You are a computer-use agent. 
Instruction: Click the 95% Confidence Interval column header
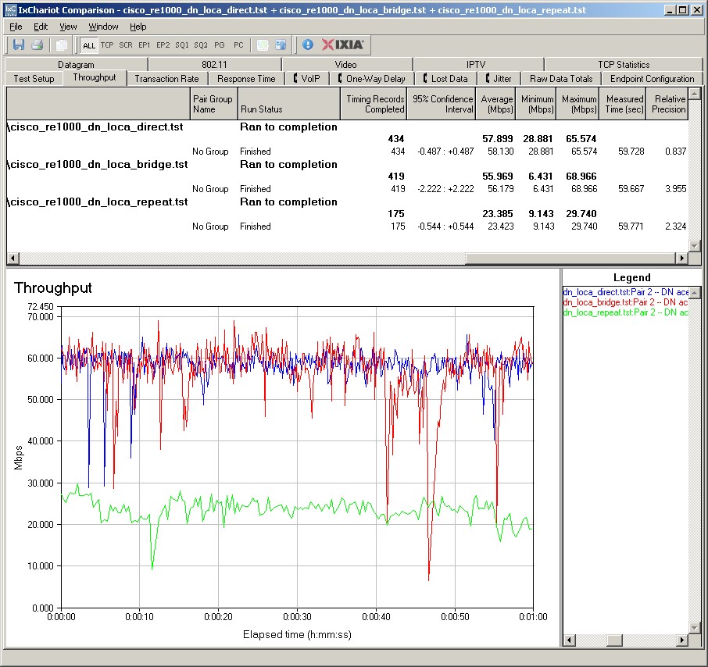click(x=442, y=104)
